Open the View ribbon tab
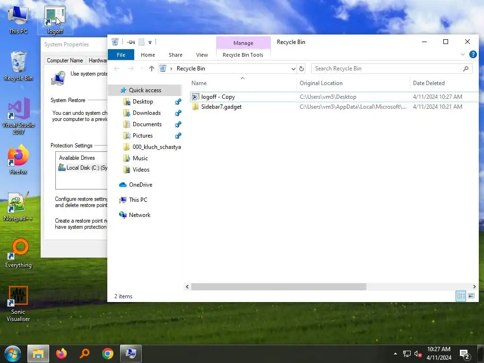Image resolution: width=484 pixels, height=363 pixels. coord(202,55)
